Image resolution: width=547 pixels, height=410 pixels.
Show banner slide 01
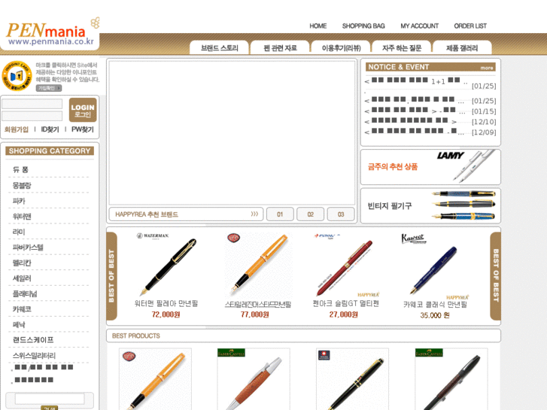click(x=280, y=214)
